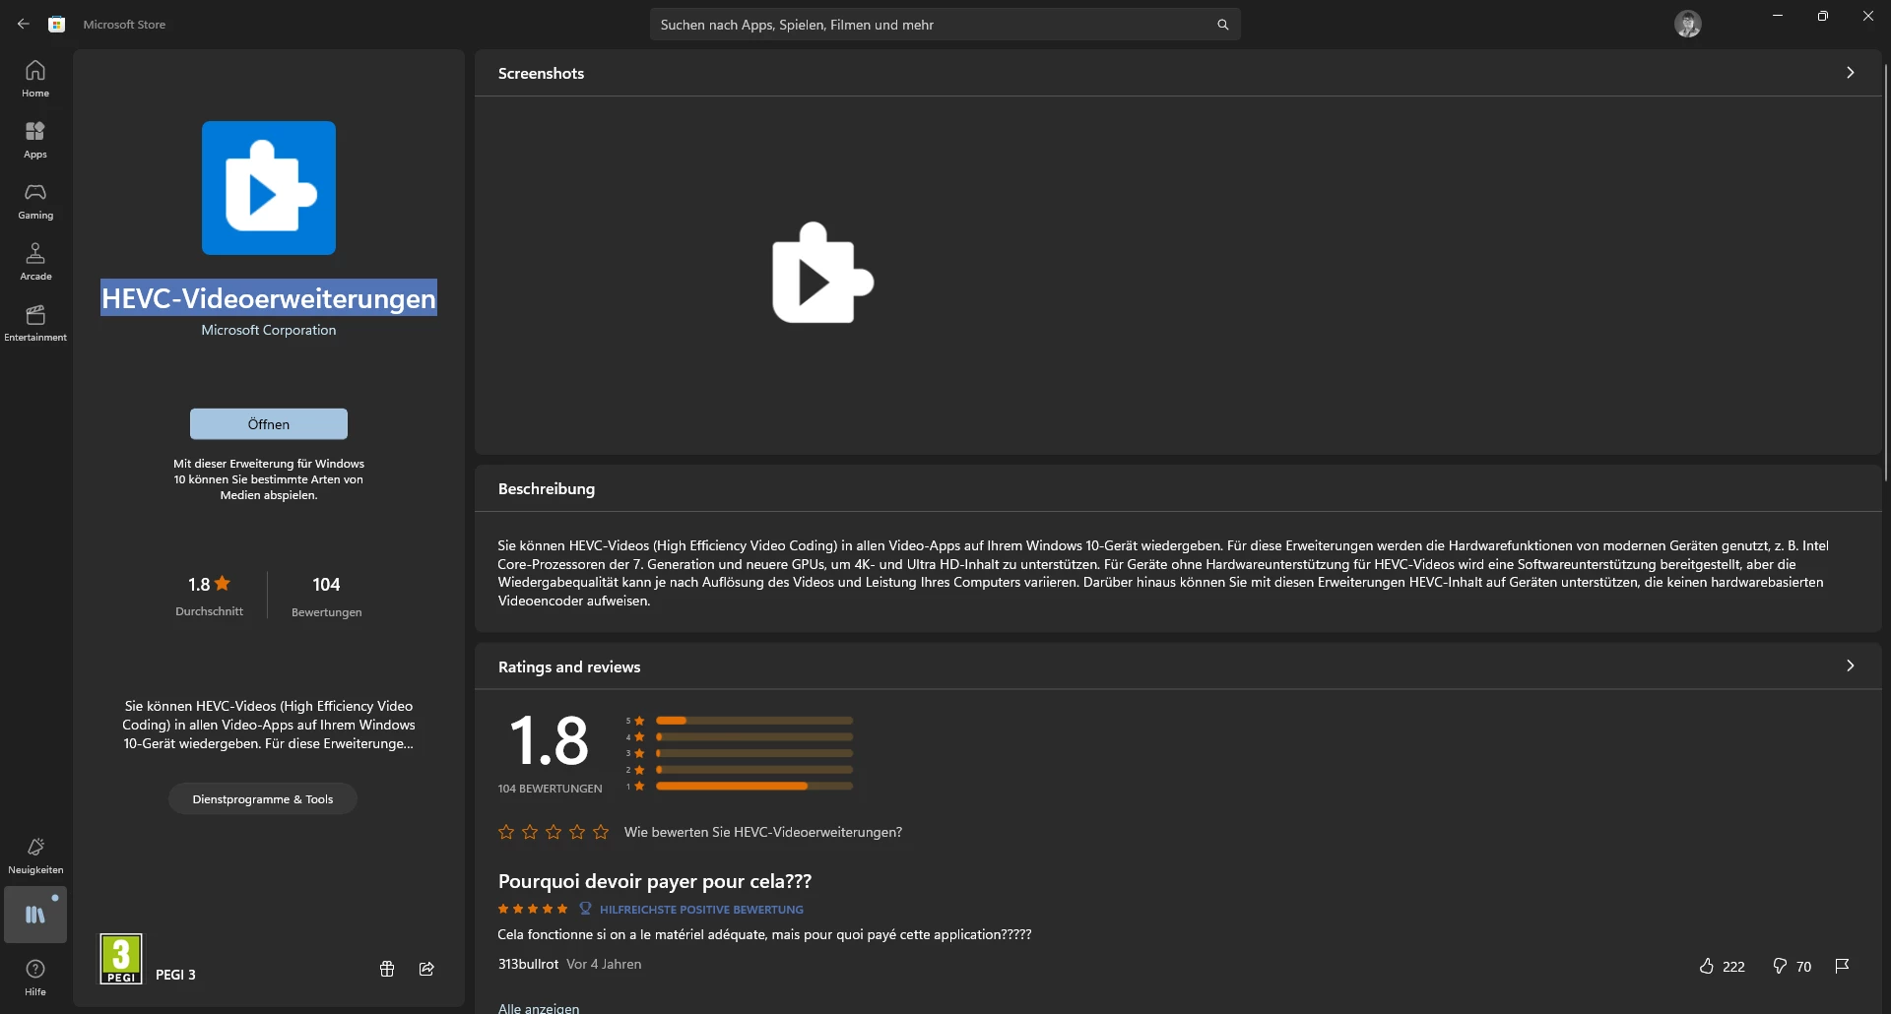The height and width of the screenshot is (1014, 1891).
Task: Click the PEGI 3 rating badge
Action: point(121,959)
